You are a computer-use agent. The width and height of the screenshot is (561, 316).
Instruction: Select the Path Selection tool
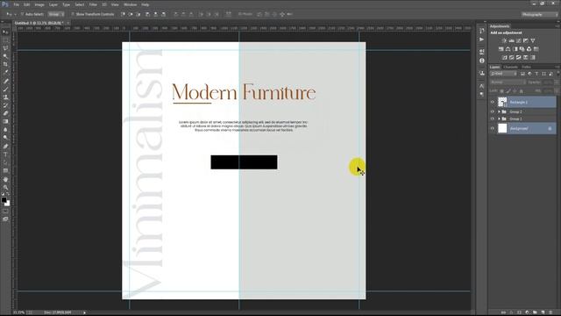(x=5, y=162)
